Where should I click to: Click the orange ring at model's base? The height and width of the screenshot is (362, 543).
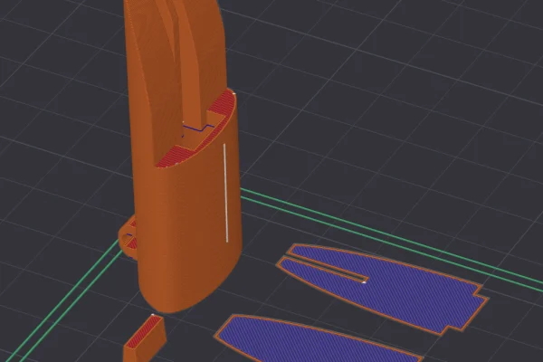(128, 235)
